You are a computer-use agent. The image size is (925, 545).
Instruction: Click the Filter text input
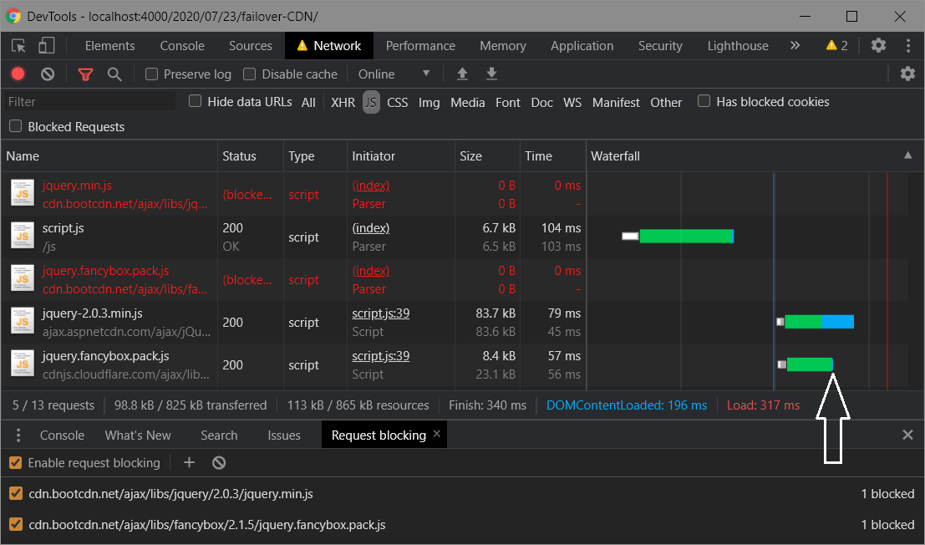(x=89, y=101)
